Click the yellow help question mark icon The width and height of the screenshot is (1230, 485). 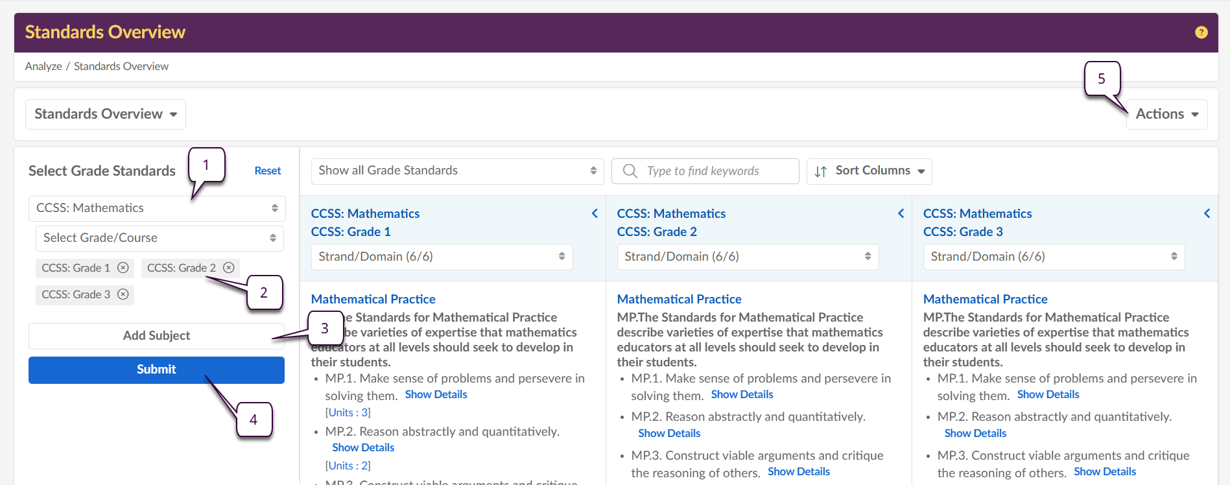(1201, 32)
